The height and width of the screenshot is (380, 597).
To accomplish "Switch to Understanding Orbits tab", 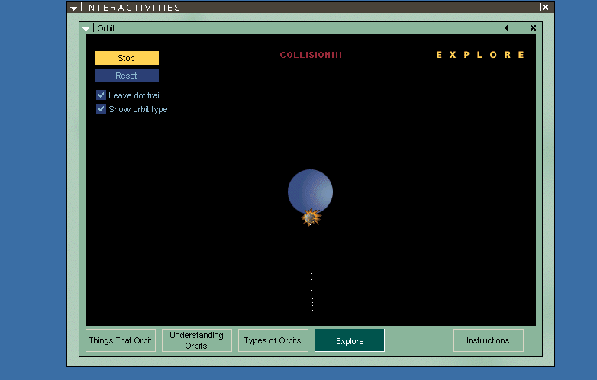I will click(196, 340).
